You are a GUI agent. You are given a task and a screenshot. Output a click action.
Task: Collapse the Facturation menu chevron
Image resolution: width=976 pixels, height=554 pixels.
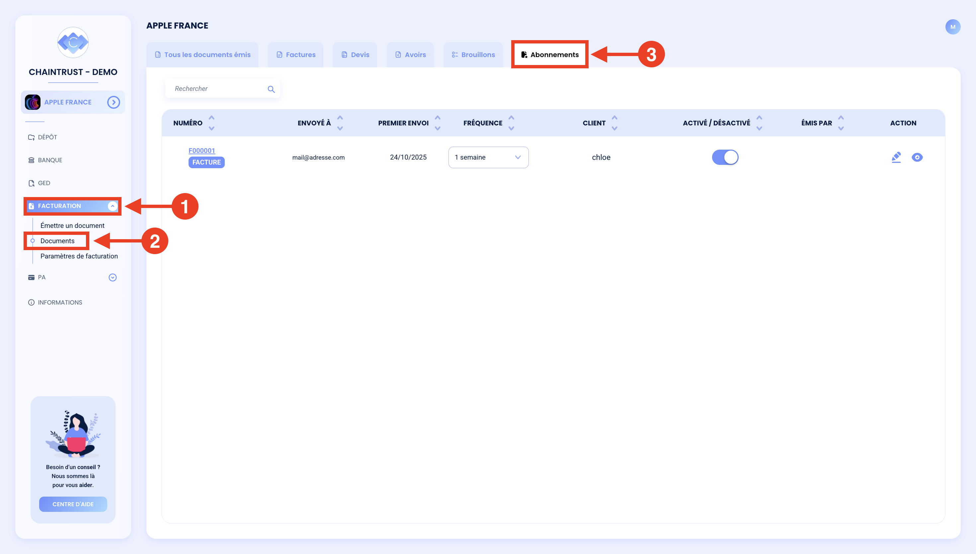click(x=112, y=206)
